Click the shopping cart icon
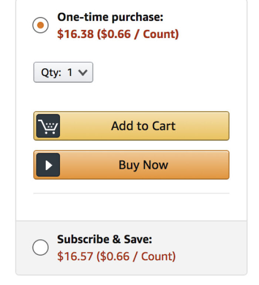 [x=48, y=127]
